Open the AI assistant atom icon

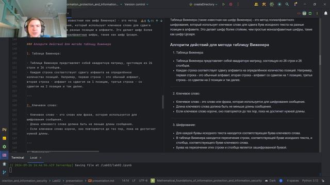pyautogui.click(x=272, y=4)
